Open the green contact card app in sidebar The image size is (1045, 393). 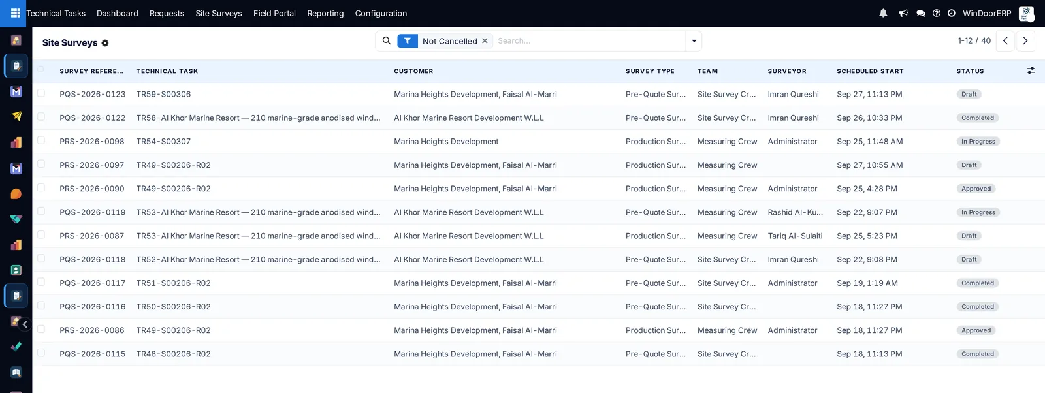click(x=16, y=270)
